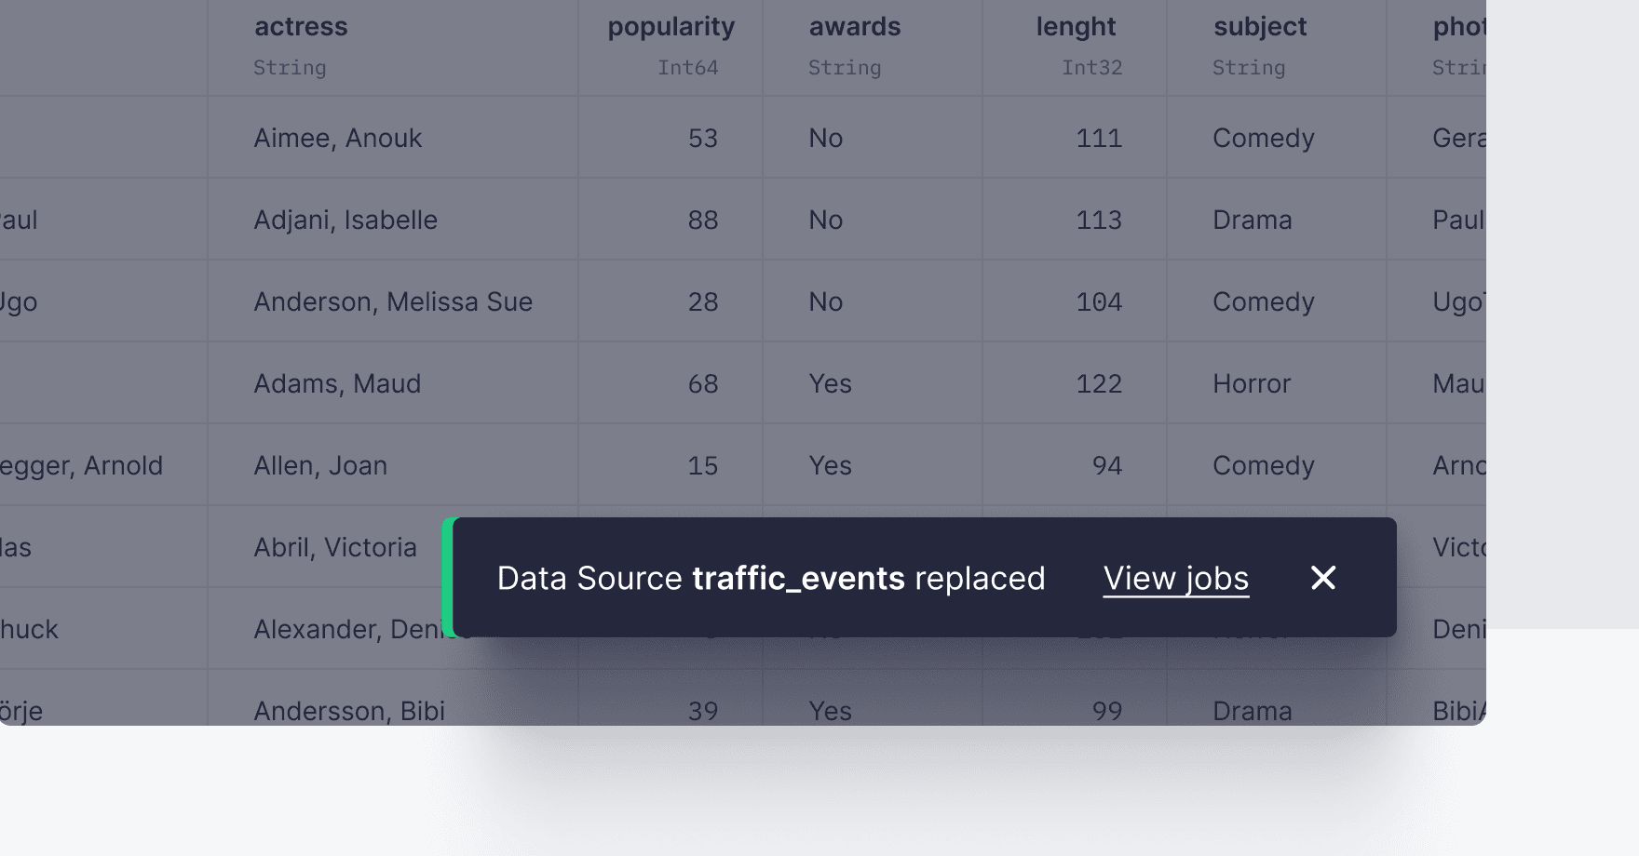Select the Anderson, Melissa Sue cell
1639x856 pixels.
[x=393, y=301]
